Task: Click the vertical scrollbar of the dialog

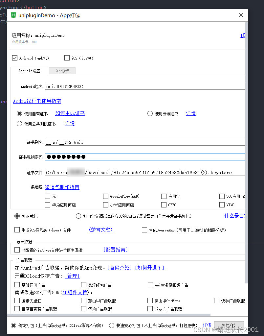Action: [247, 152]
